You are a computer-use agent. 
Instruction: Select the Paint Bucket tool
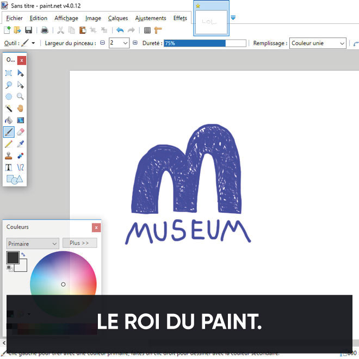(x=9, y=120)
